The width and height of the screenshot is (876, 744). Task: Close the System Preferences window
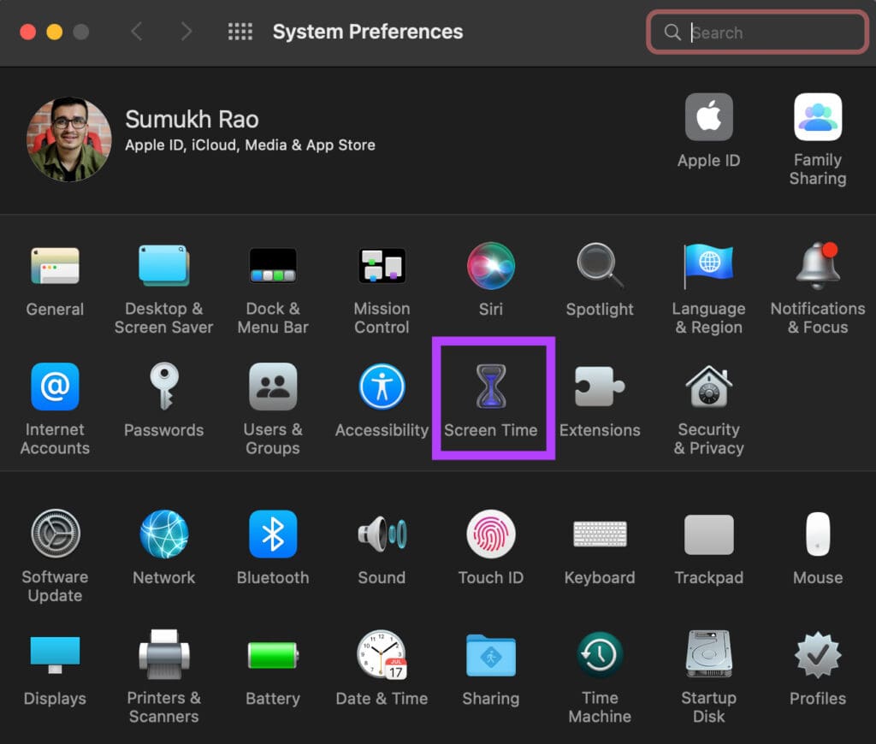pos(28,32)
